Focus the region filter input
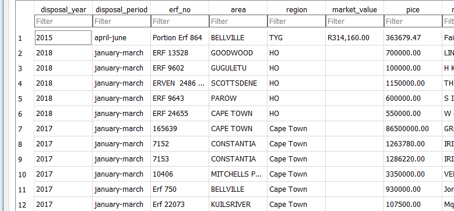The height and width of the screenshot is (211, 454). 297,21
